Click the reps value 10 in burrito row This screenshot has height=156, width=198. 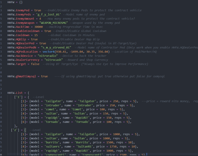pyautogui.click(x=130, y=142)
